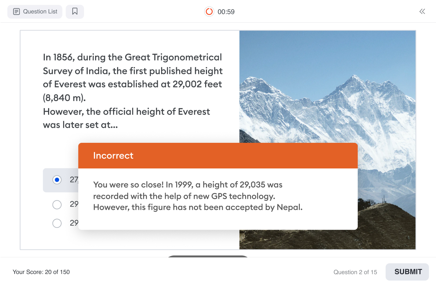Click the Question 2 of 15 indicator

point(355,272)
